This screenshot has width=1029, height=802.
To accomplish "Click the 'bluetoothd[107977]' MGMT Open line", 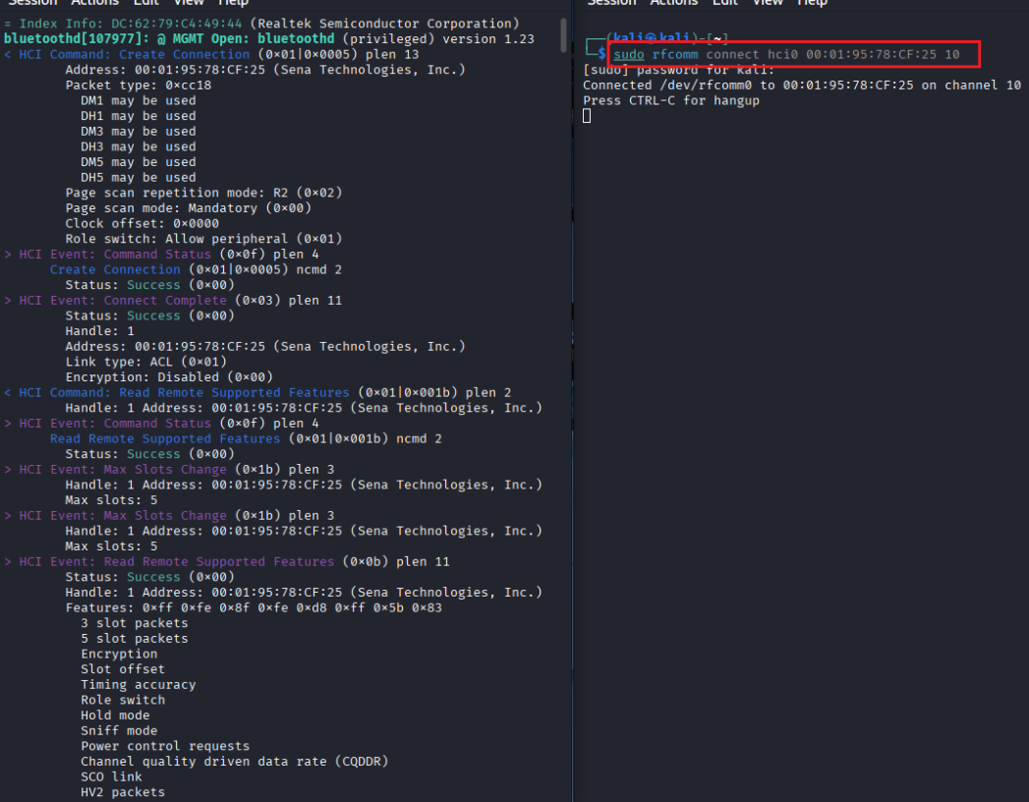I will (268, 39).
